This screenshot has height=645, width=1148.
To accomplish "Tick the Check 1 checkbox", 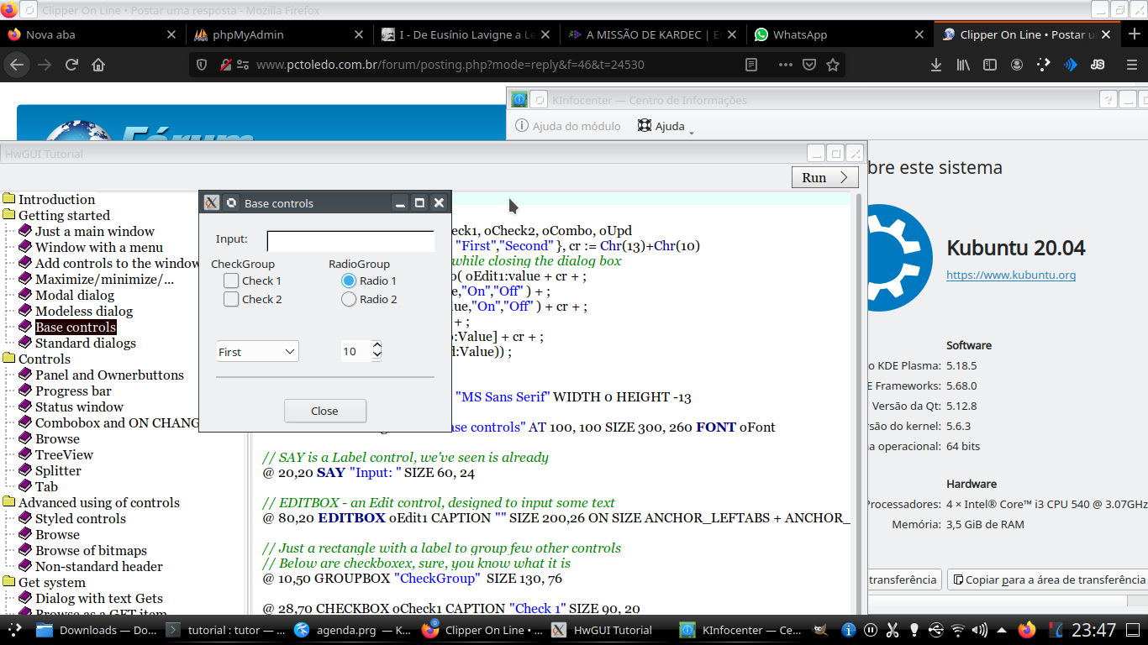I will click(231, 281).
